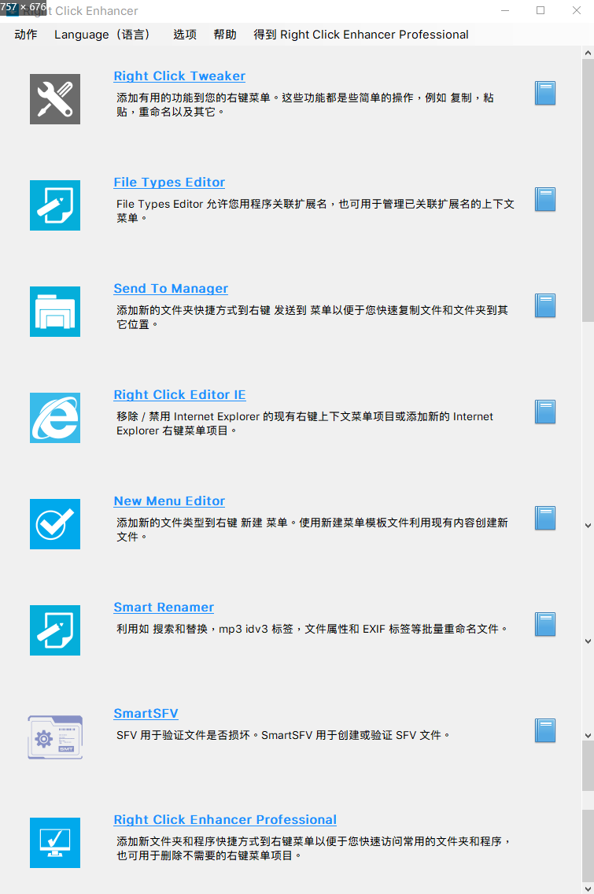This screenshot has width=594, height=894.
Task: Maximize the Right Click Enhancer window
Action: coord(541,10)
